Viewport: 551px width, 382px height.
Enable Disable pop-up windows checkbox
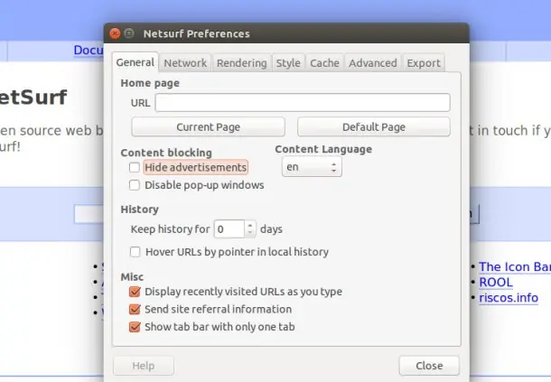[x=135, y=185]
